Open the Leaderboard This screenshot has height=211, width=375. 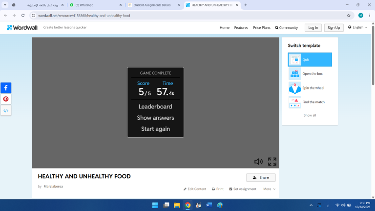[x=155, y=106]
